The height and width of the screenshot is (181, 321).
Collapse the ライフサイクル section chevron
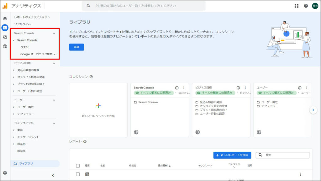pos(54,123)
